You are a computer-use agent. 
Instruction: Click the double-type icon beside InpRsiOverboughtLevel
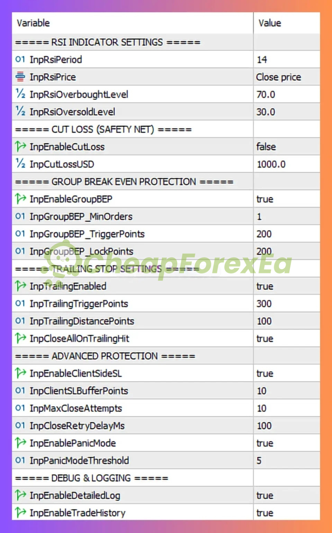pos(20,94)
